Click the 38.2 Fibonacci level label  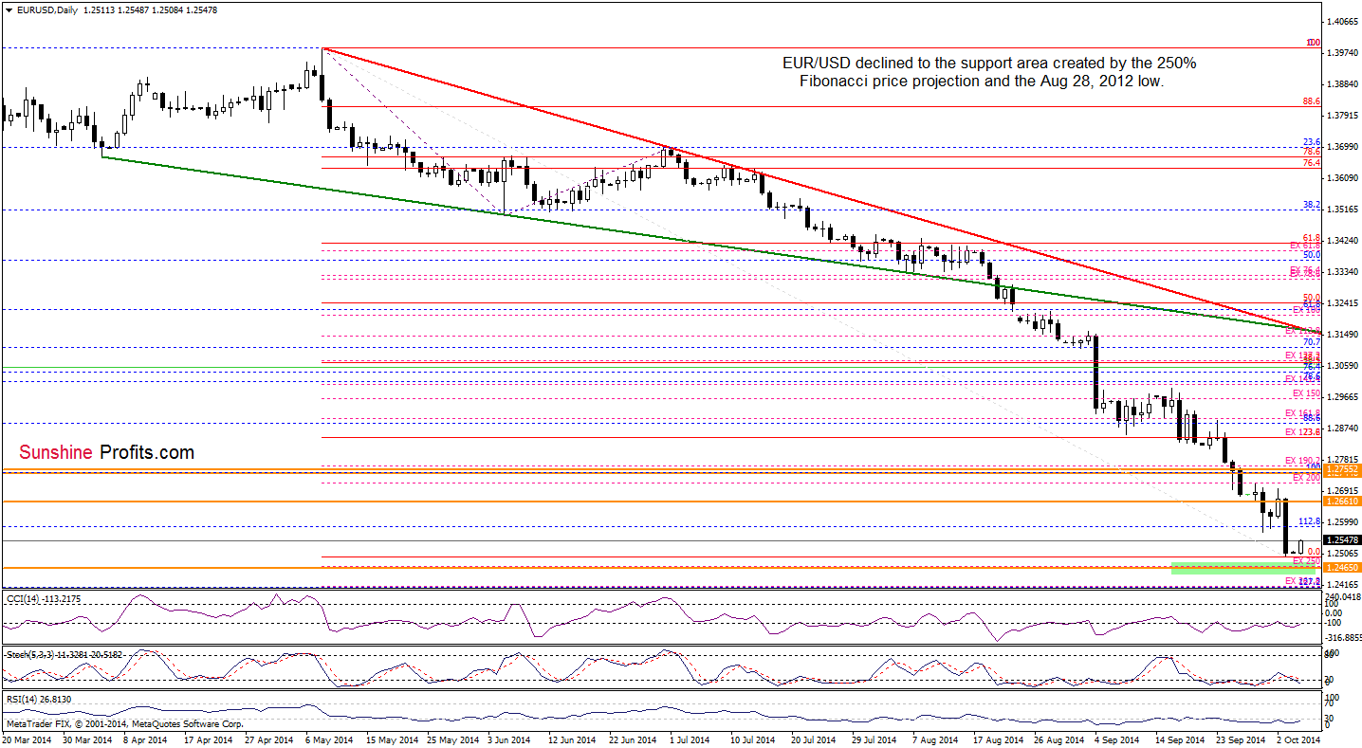coord(1313,204)
